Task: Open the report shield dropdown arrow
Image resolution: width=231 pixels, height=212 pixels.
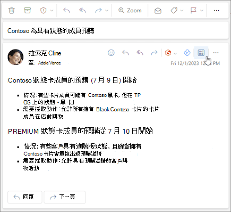Action: click(x=52, y=11)
